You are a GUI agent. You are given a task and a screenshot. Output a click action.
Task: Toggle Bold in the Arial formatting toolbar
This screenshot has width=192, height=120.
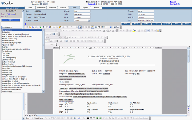[x=72, y=37]
